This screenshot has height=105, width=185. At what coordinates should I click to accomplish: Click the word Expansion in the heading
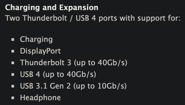click(x=79, y=8)
